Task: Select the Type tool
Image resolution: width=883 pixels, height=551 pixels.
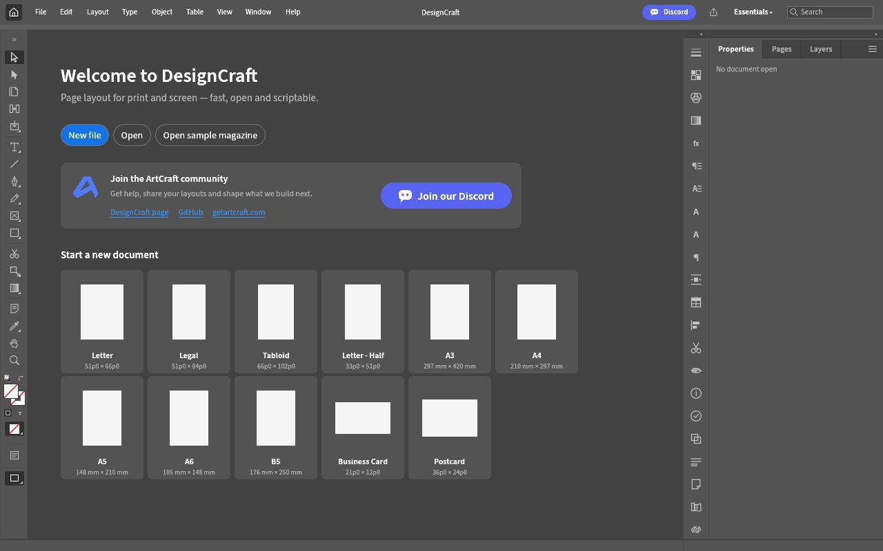Action: pyautogui.click(x=14, y=147)
